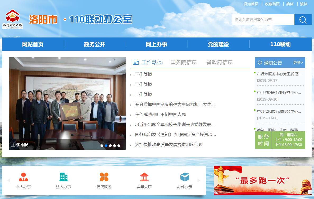Select the 便民服务 orange clover icon
314x199 pixels.
104,177
